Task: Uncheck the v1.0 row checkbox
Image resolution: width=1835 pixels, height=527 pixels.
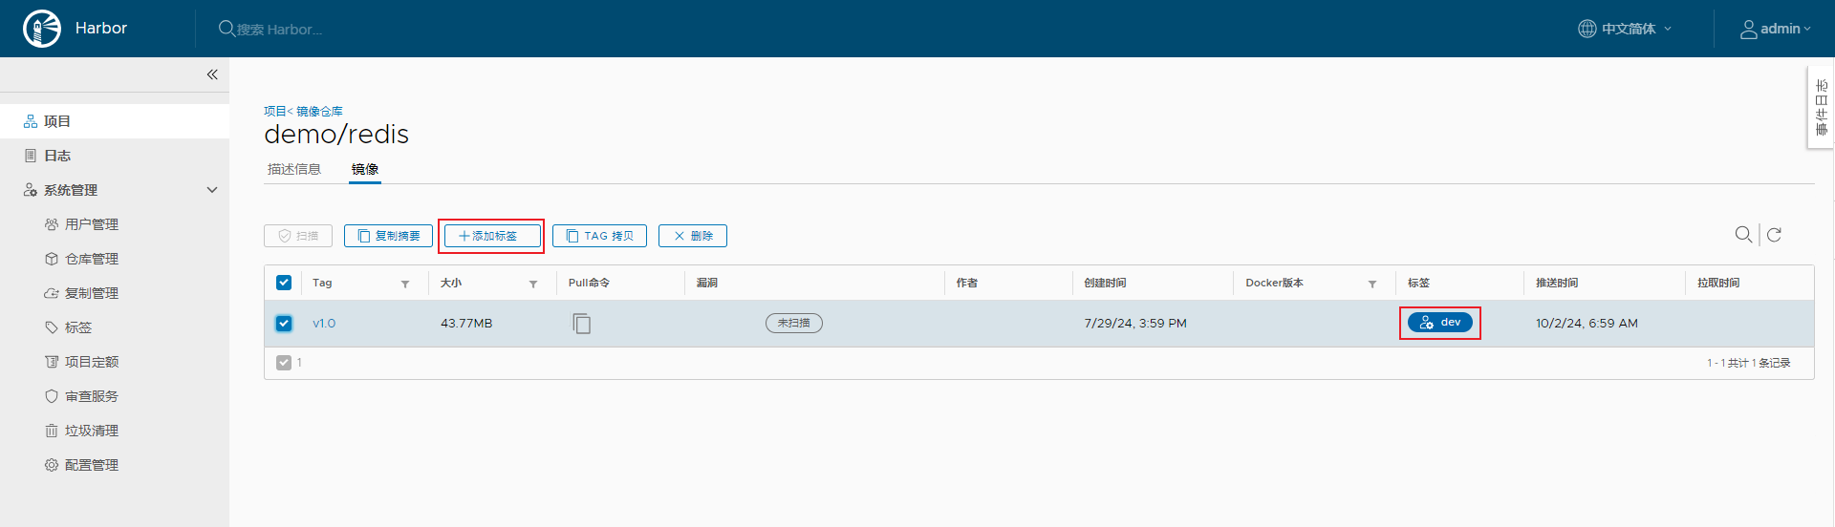Action: (x=284, y=324)
